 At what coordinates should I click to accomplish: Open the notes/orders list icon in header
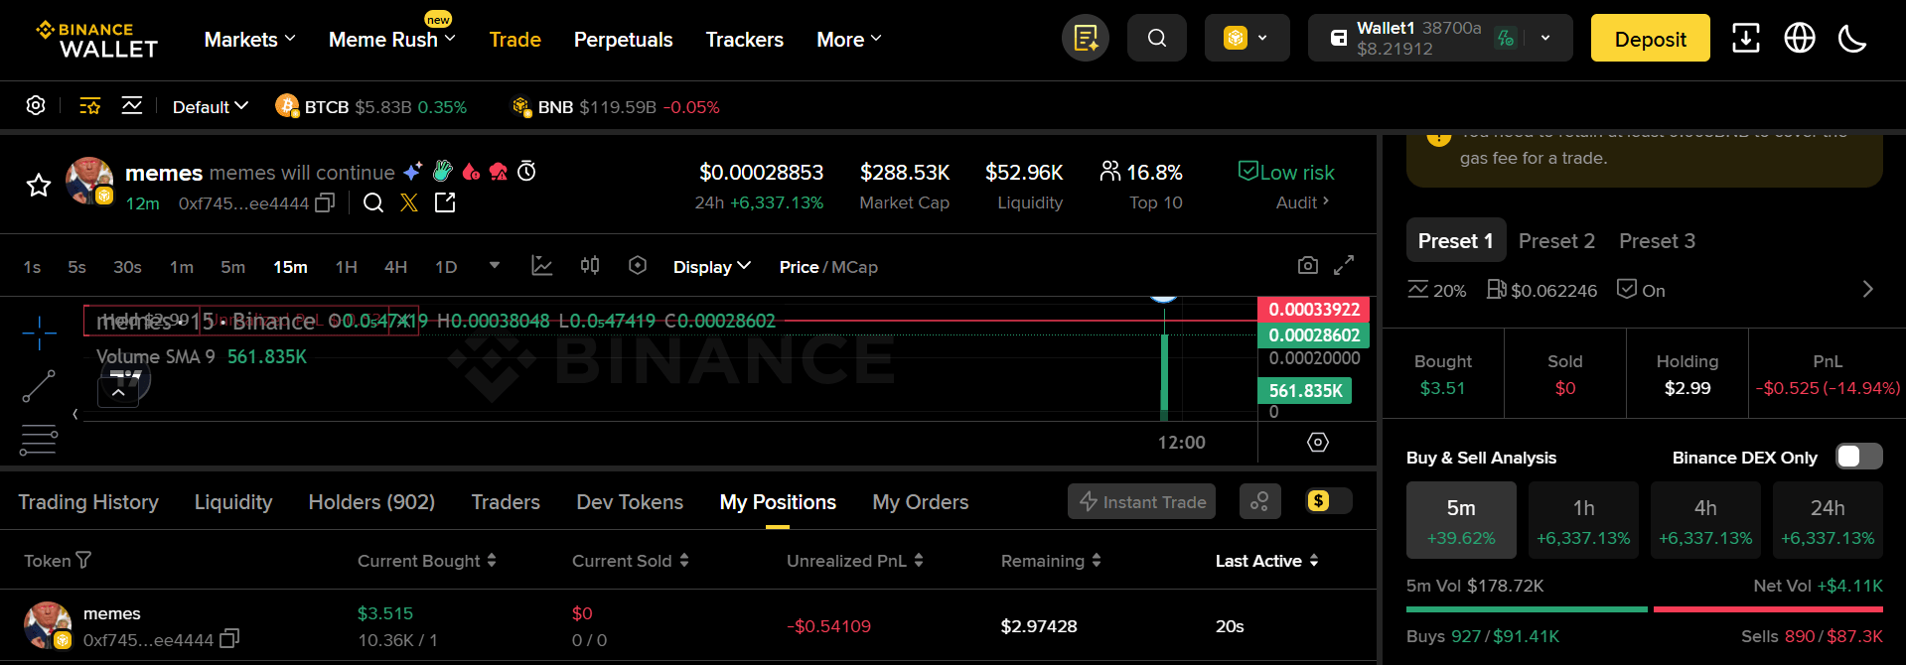(1086, 39)
